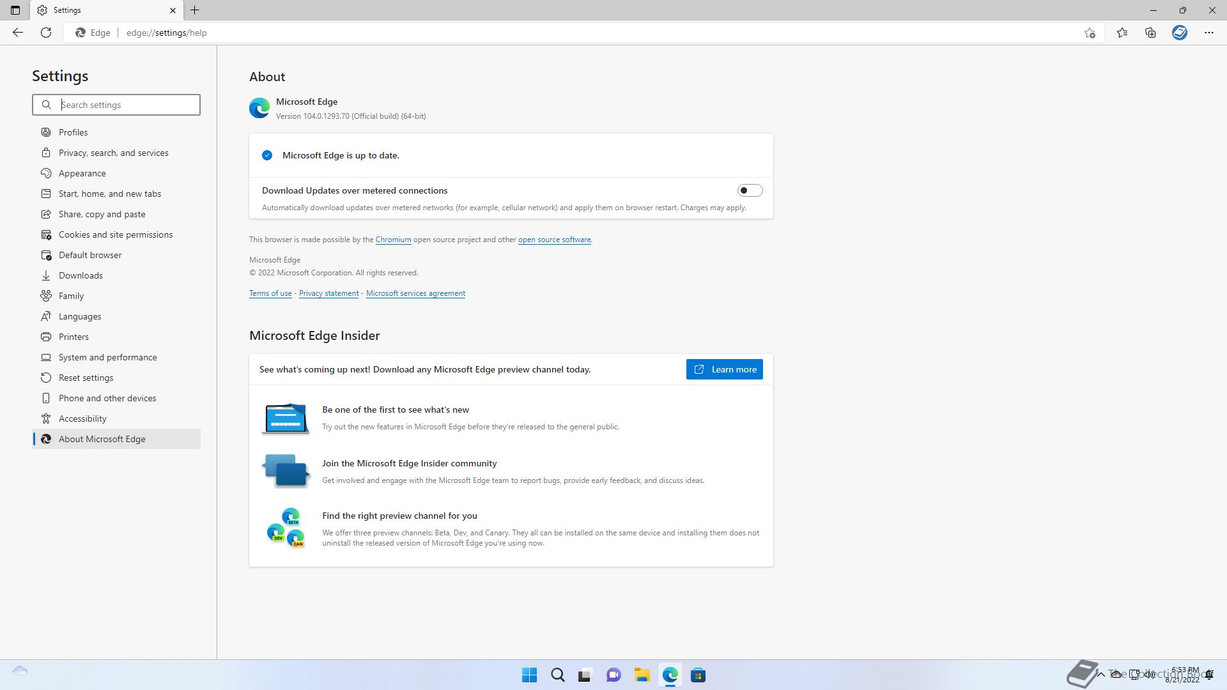Open Settings and more menu
Image resolution: width=1227 pixels, height=690 pixels.
[1209, 33]
